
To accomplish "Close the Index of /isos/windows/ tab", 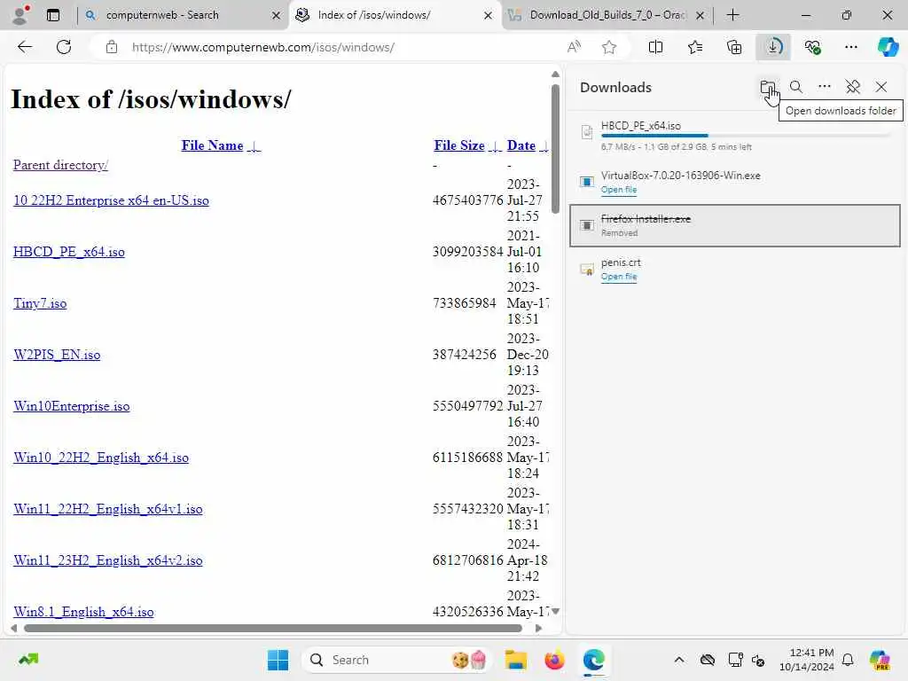I will point(489,16).
